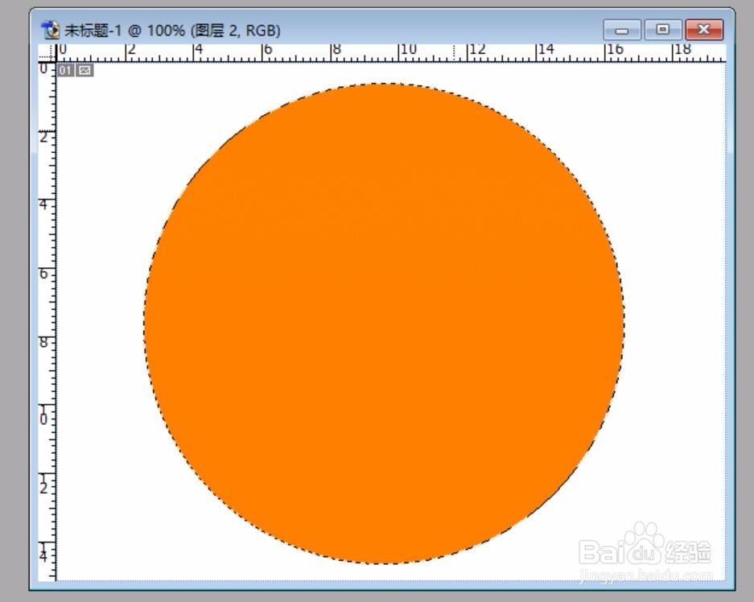Click the ruler origin corner box
This screenshot has height=602, width=754.
tap(47, 53)
